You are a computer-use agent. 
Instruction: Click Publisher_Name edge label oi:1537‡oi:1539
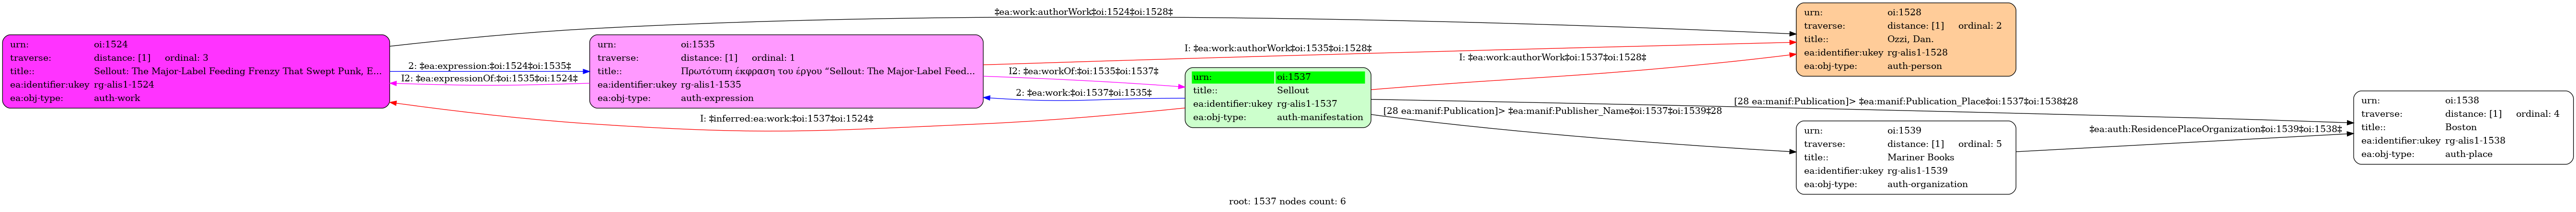[1552, 110]
